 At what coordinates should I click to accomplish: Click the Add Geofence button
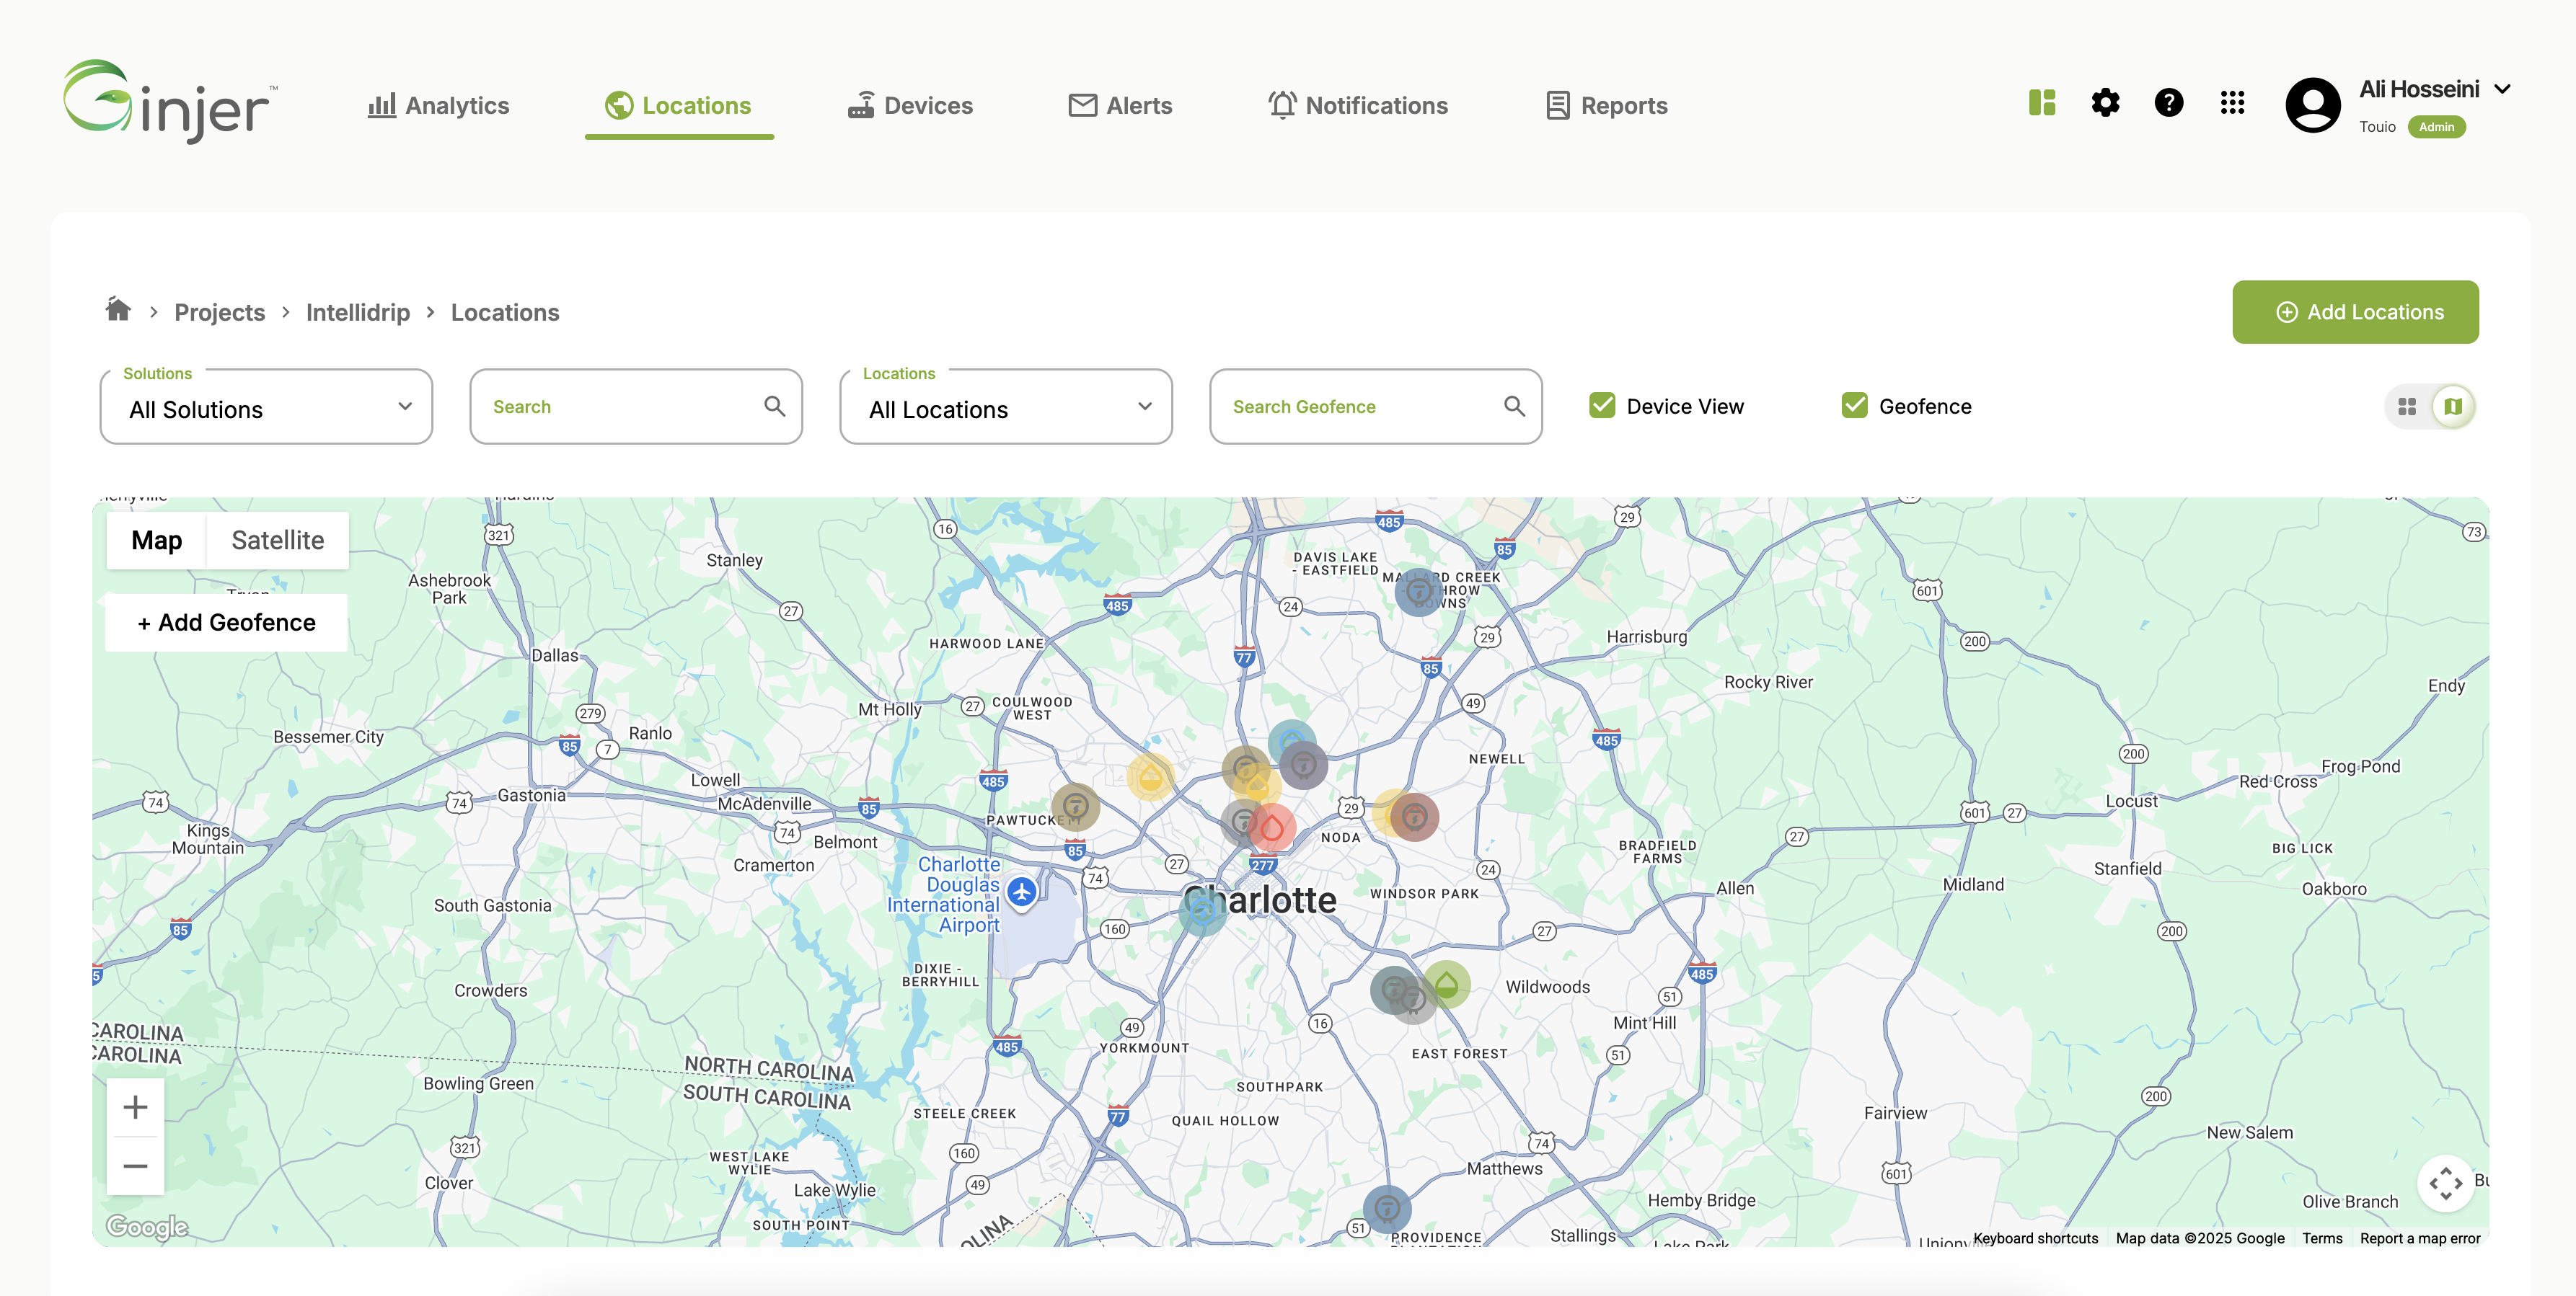tap(226, 623)
